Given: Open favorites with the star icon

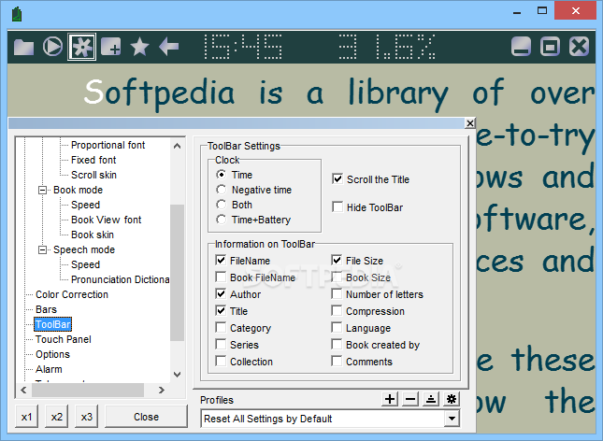Looking at the screenshot, I should (x=139, y=47).
